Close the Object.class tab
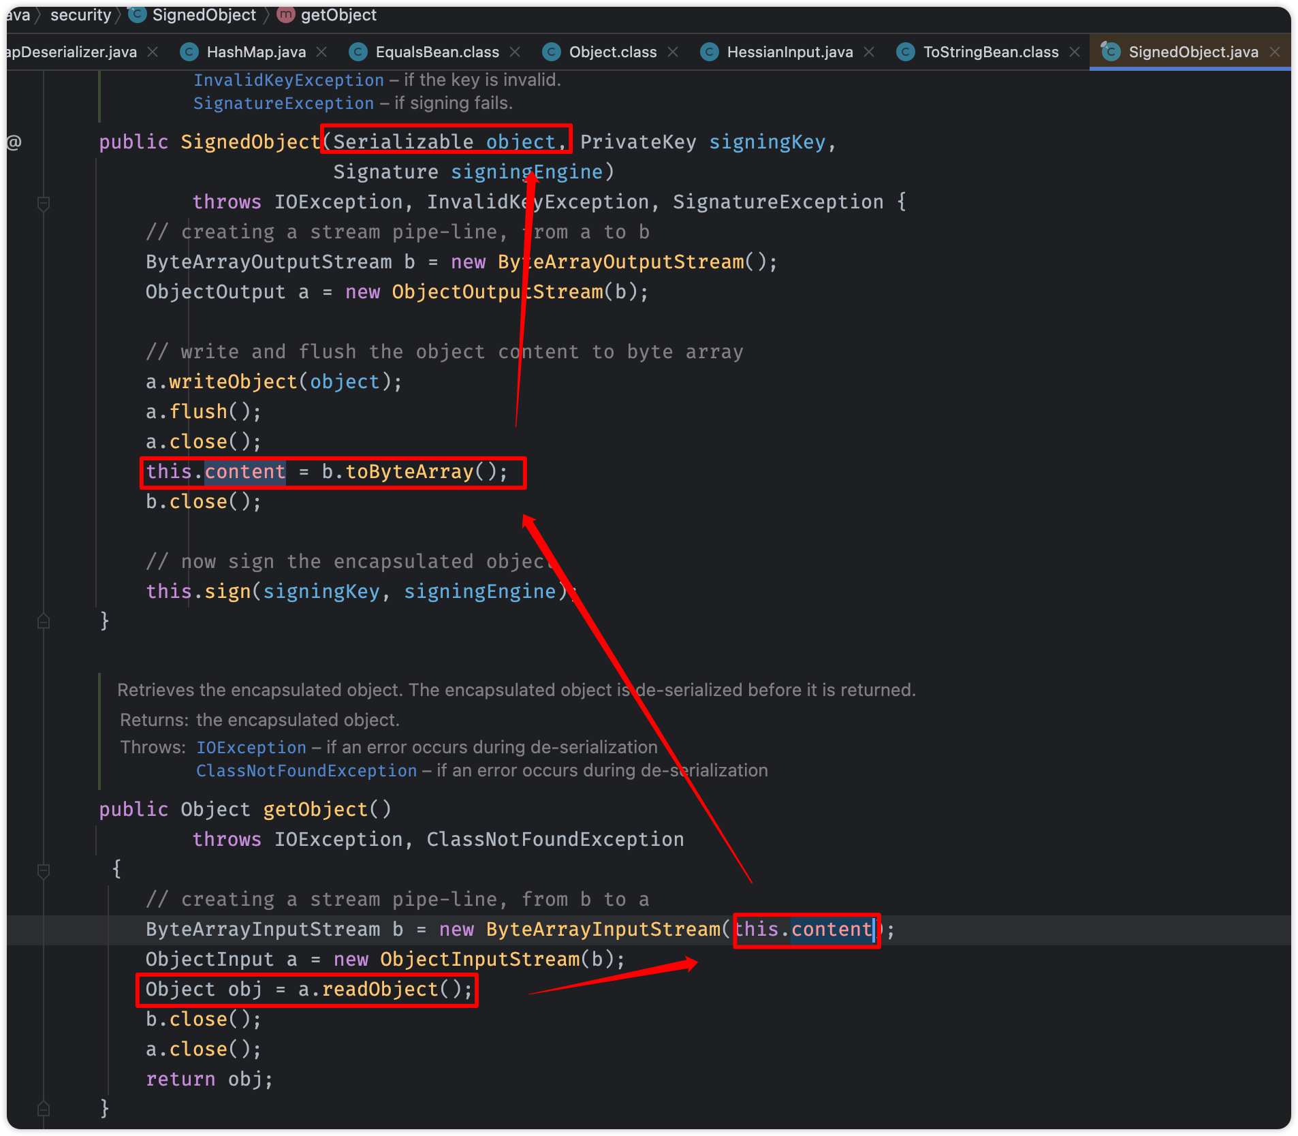Image resolution: width=1298 pixels, height=1136 pixels. (673, 52)
